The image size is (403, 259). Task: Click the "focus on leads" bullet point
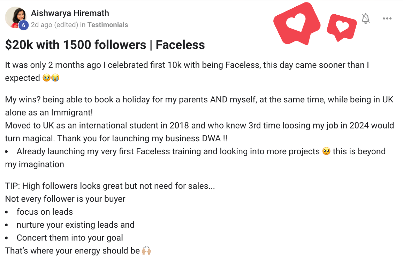[x=45, y=212]
